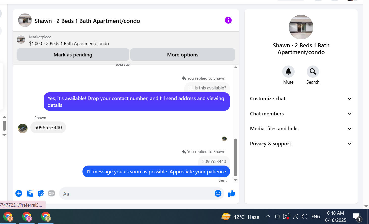The image size is (369, 224).
Task: Expand the Chat members section
Action: (x=301, y=114)
